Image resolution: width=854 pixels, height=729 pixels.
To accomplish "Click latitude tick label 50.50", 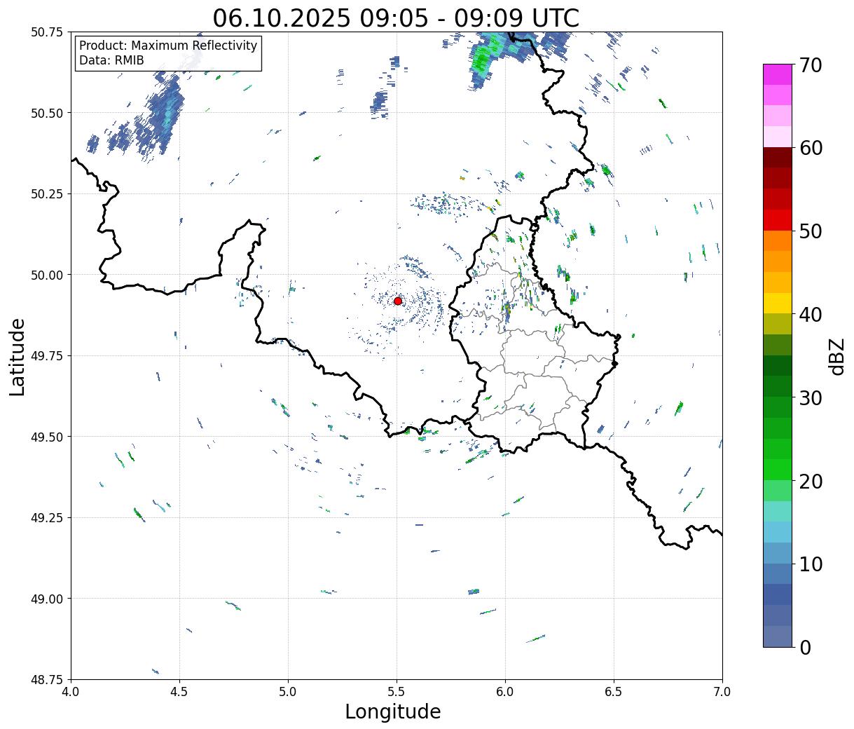I will click(x=47, y=113).
